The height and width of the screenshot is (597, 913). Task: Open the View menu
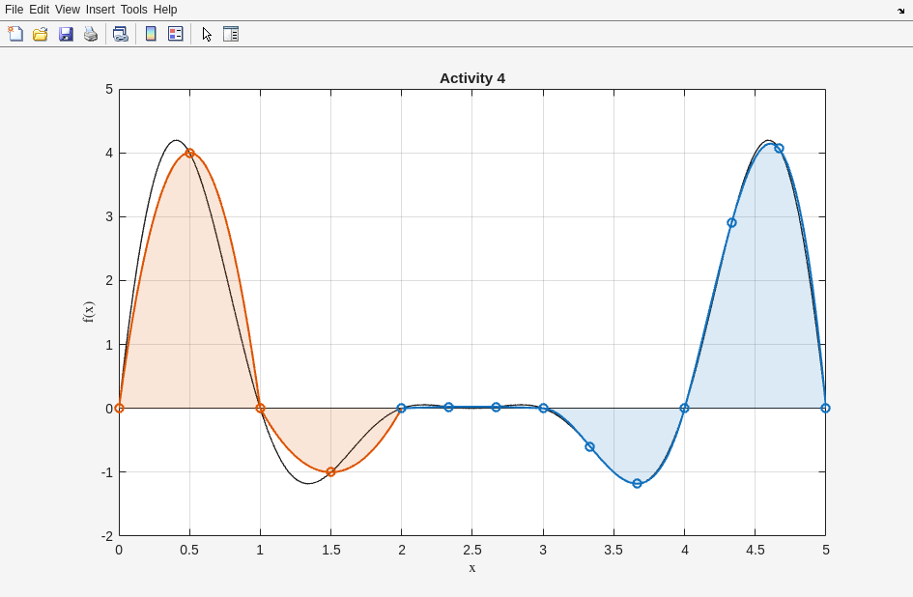pos(68,10)
